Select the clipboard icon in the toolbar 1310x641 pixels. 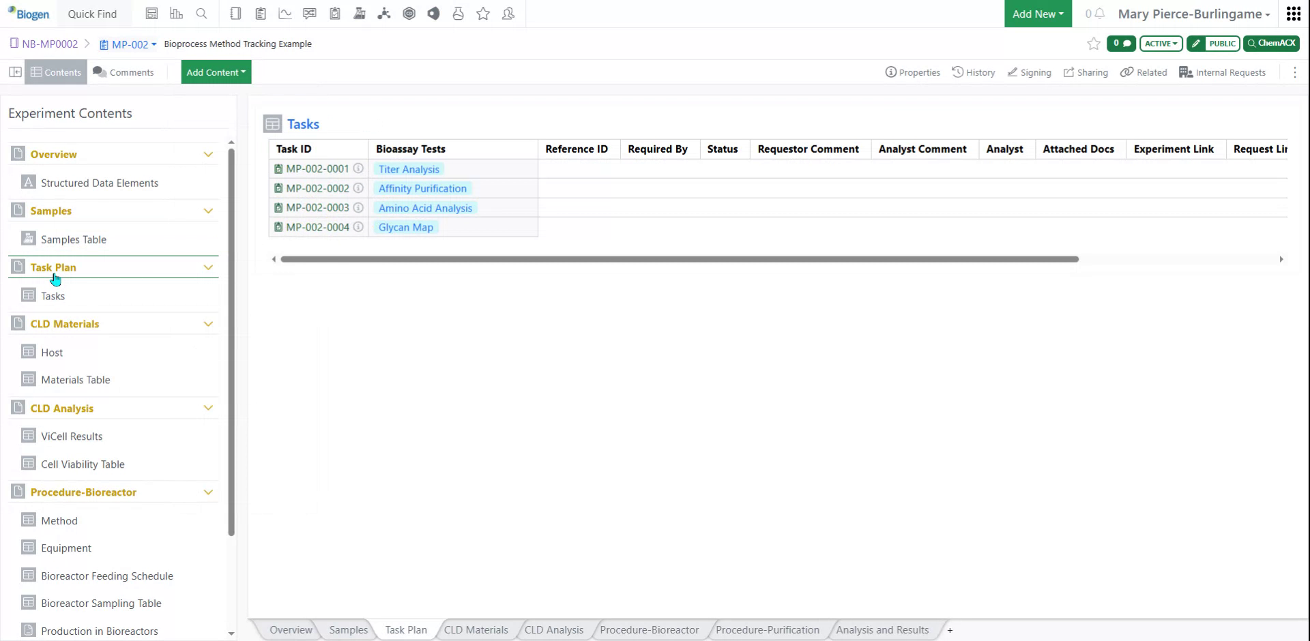pos(260,13)
